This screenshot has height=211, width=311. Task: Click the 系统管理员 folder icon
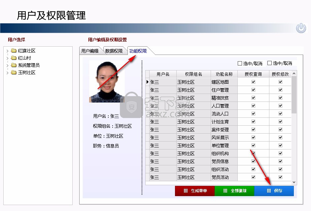14,65
